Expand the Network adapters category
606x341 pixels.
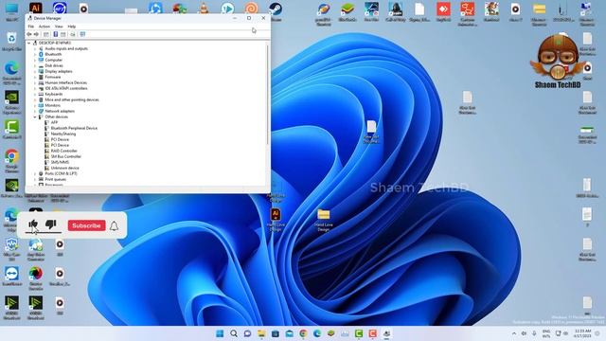click(35, 111)
